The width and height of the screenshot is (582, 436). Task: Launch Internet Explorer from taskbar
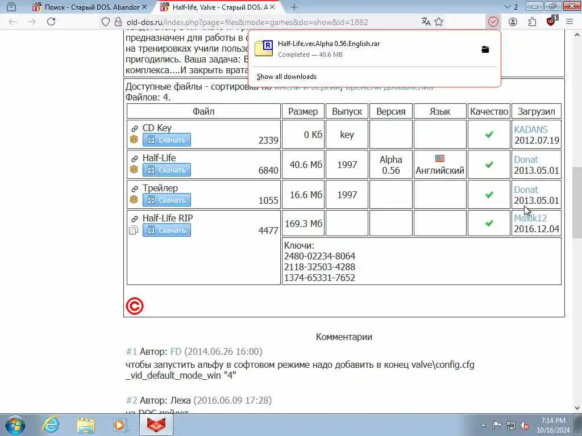pyautogui.click(x=51, y=425)
